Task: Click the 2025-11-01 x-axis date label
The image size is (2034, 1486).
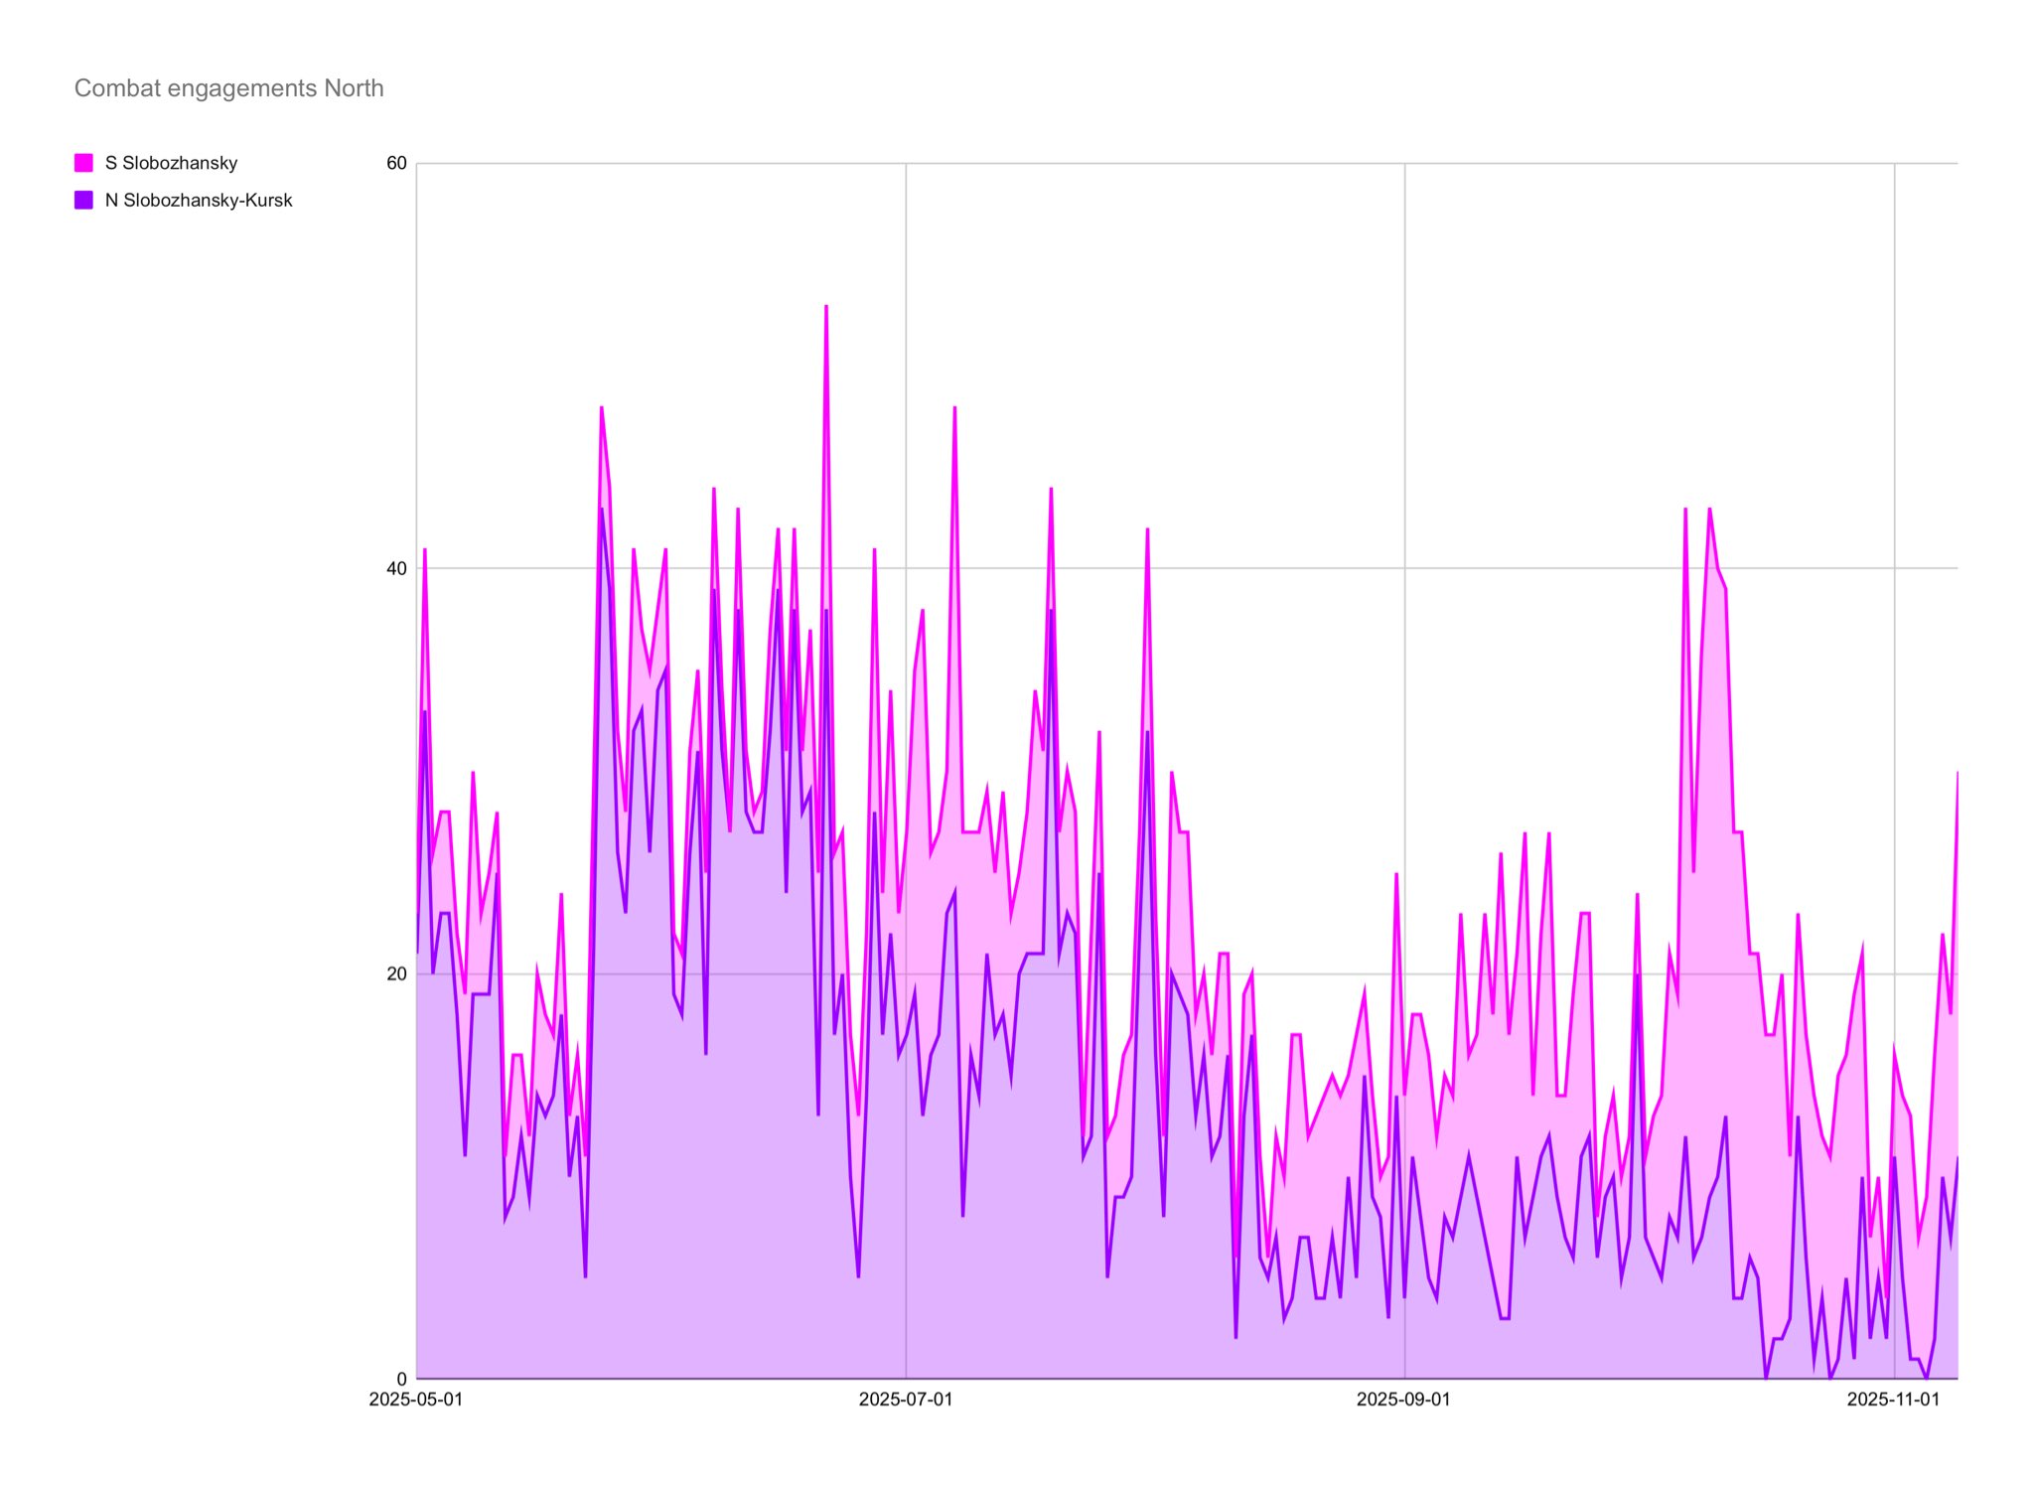Action: [1892, 1400]
